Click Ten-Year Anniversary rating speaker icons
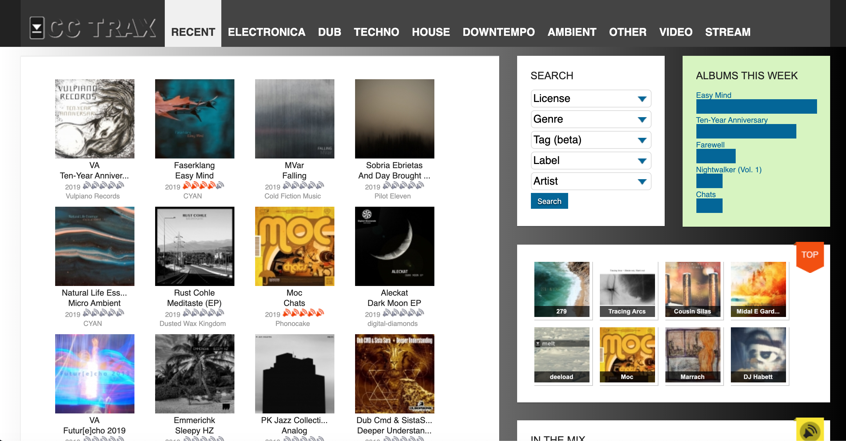The image size is (846, 441). [103, 186]
